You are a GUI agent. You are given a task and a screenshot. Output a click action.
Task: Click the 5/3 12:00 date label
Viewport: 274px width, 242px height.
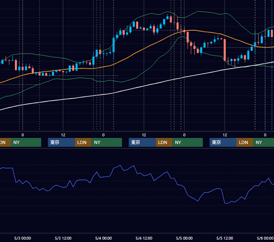[63, 238]
